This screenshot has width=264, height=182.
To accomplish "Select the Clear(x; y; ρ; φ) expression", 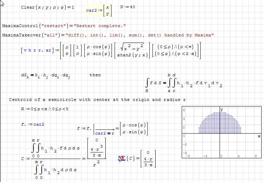I will [x=47, y=7].
